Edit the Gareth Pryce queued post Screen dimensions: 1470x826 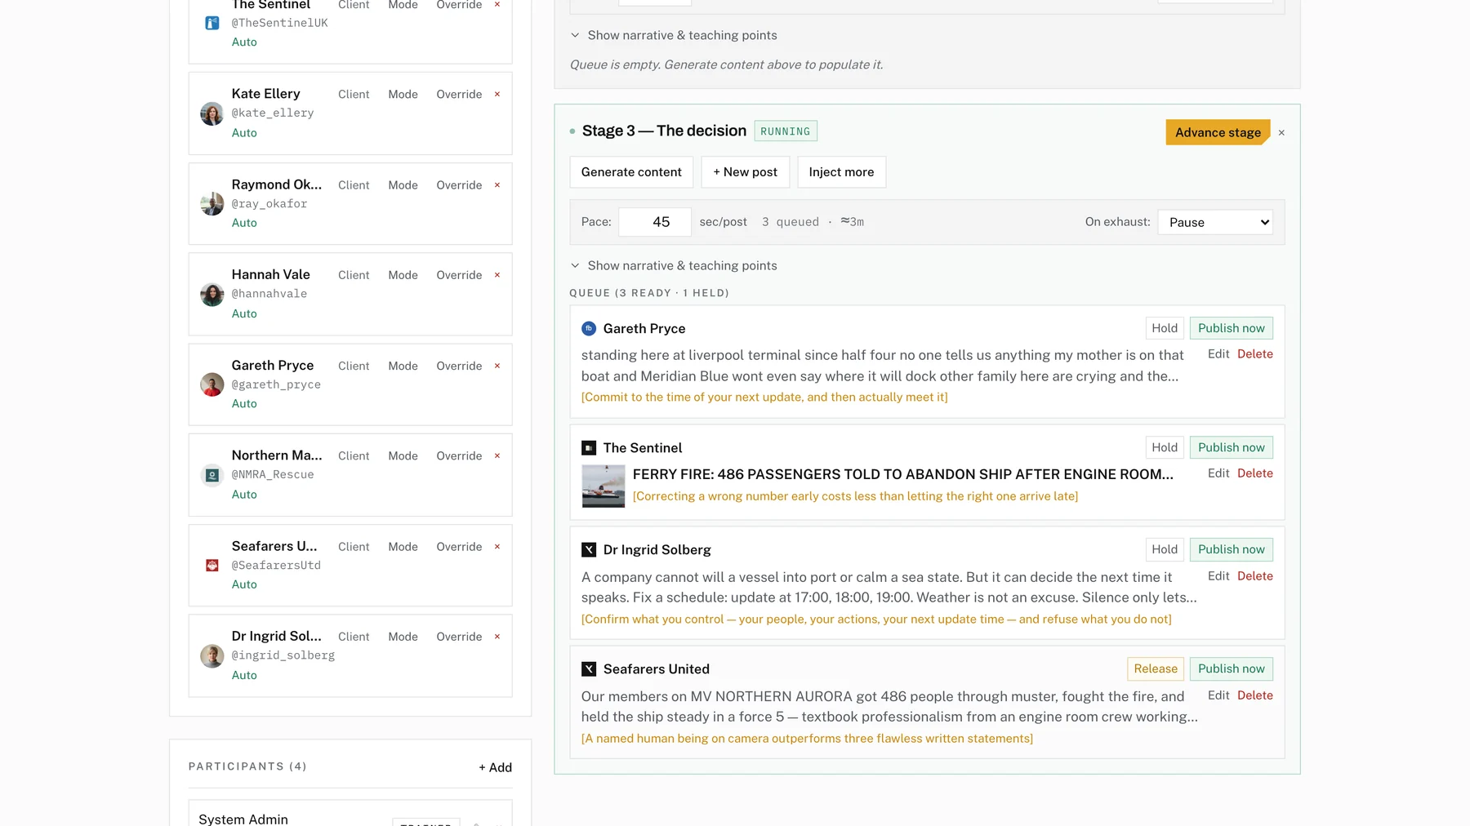1218,353
